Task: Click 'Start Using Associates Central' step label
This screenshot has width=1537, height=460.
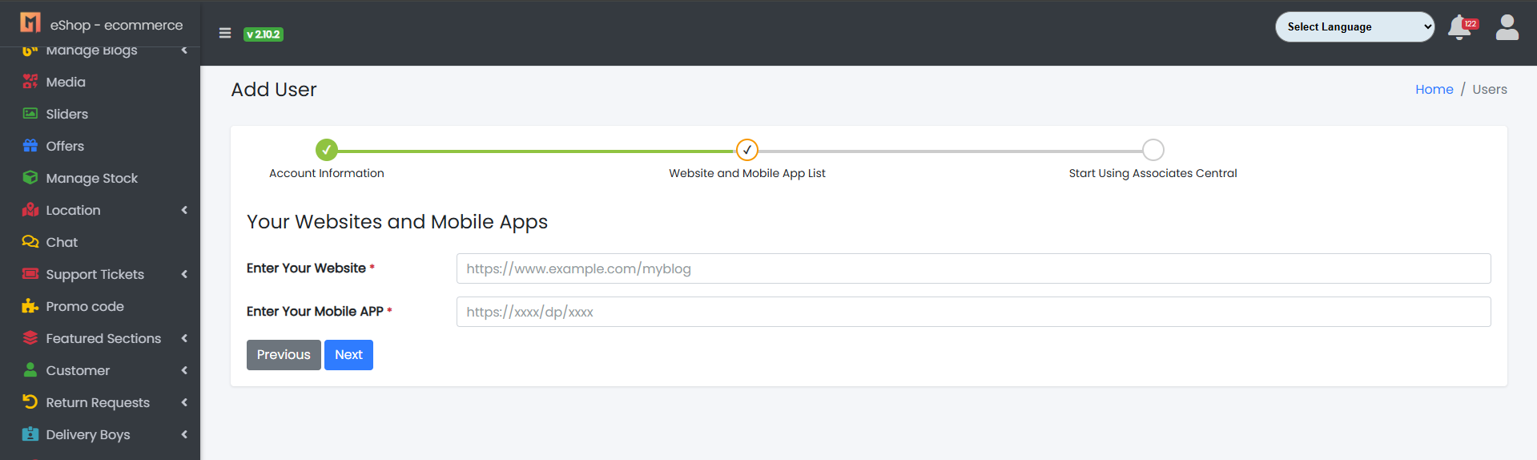Action: 1153,173
